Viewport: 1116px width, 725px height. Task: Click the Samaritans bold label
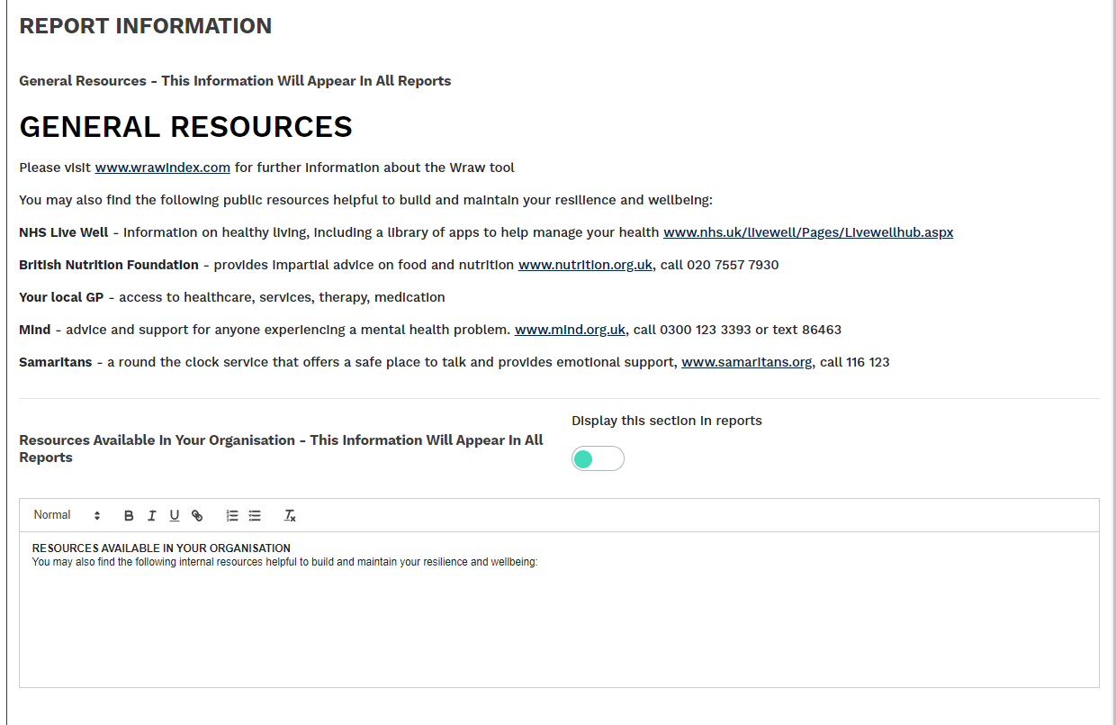56,362
